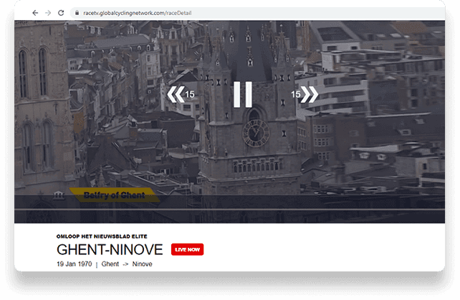Click the Belfry of Ghent caption banner
The width and height of the screenshot is (460, 300).
(x=115, y=195)
